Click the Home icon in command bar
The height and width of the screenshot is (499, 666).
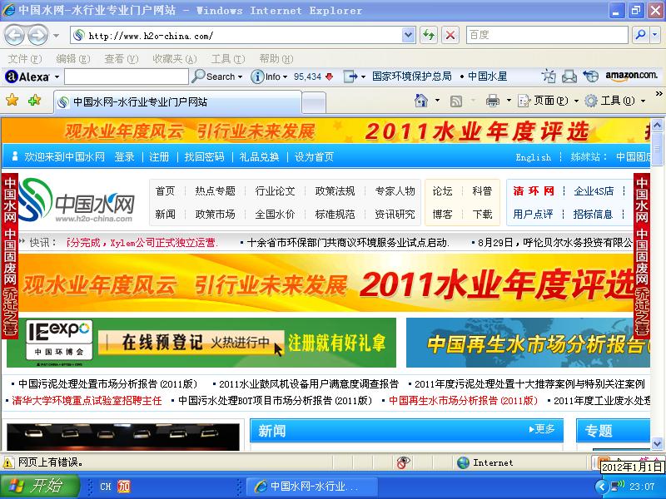[x=421, y=101]
